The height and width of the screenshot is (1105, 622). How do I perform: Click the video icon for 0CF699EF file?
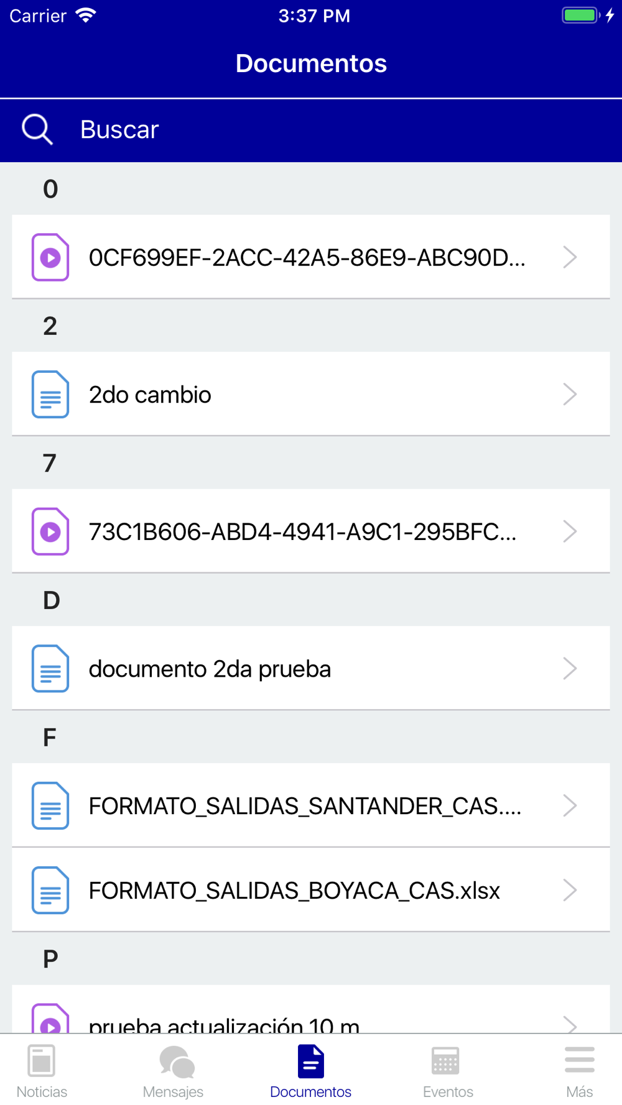coord(50,257)
